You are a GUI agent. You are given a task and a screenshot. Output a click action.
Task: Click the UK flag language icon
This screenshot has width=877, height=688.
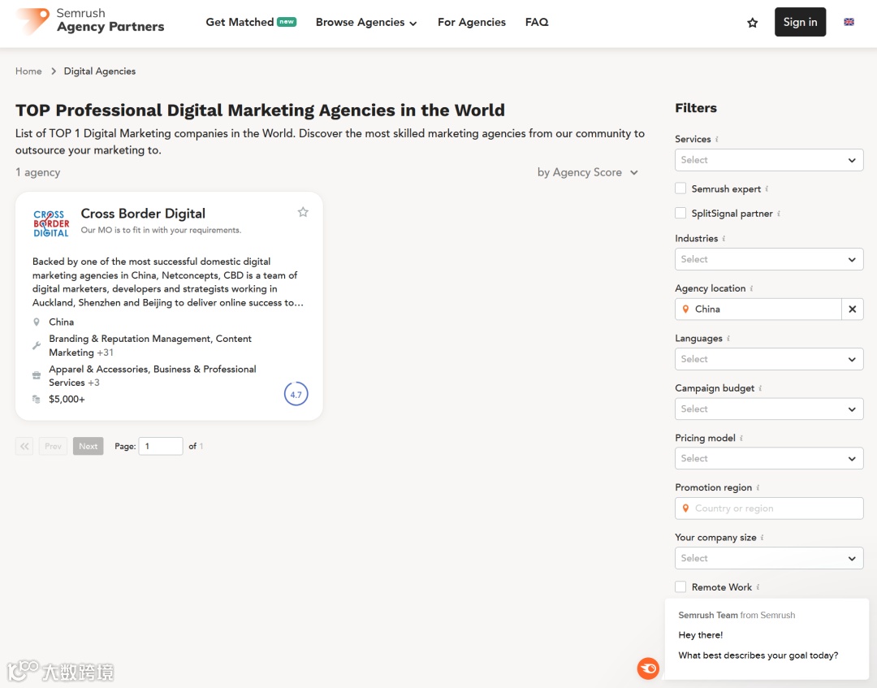coord(849,22)
